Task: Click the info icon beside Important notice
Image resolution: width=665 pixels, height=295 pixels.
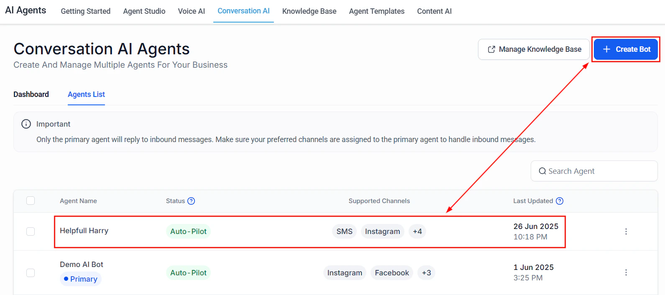Action: [x=26, y=124]
